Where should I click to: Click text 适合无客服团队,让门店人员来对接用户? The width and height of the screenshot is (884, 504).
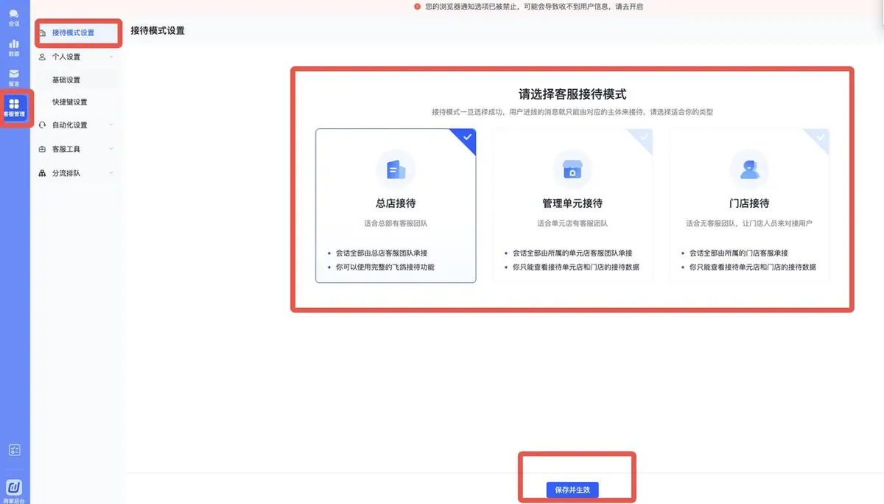[x=749, y=223]
